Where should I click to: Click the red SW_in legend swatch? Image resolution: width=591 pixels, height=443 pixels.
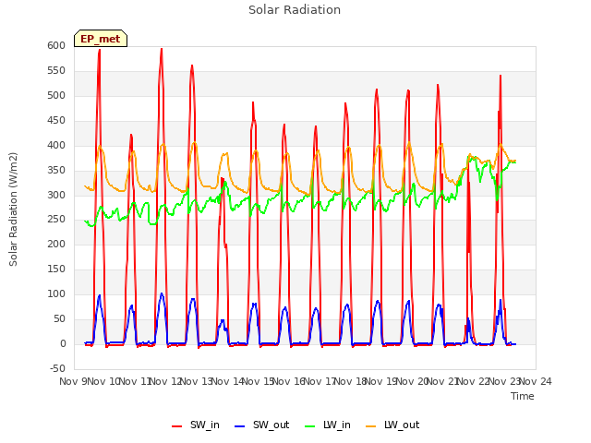pos(176,426)
